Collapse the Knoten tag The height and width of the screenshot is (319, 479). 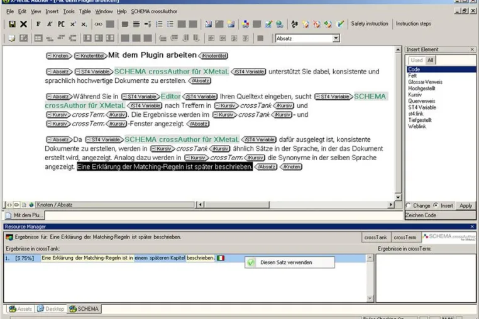(x=49, y=56)
